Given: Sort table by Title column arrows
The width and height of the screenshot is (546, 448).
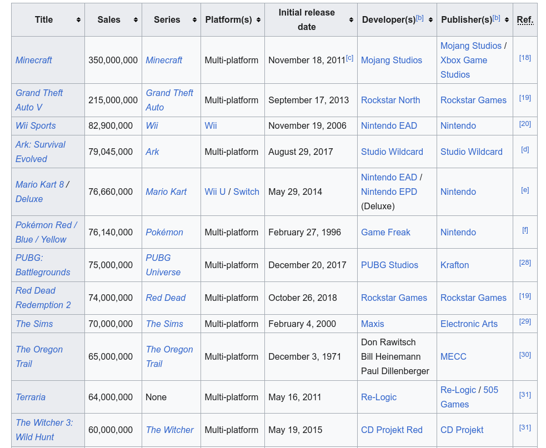Looking at the screenshot, I should 78,20.
